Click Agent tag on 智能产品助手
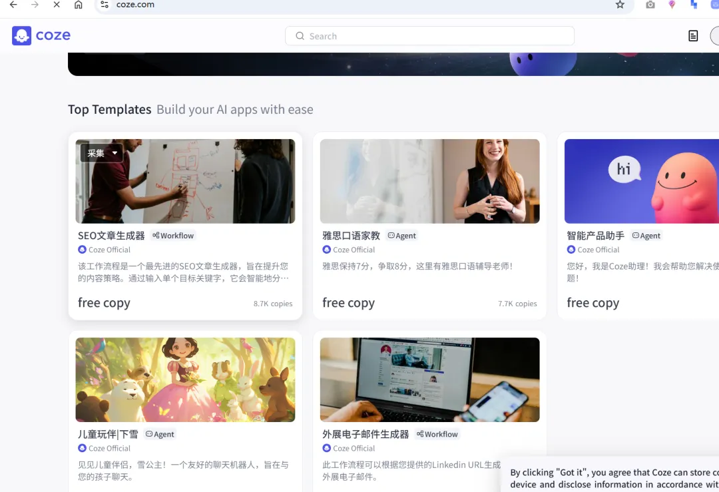This screenshot has height=492, width=719. click(646, 236)
